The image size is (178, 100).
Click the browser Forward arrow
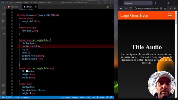126,9
